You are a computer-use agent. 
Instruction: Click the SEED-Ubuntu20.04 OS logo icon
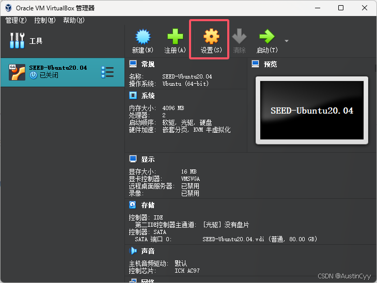[x=17, y=72]
